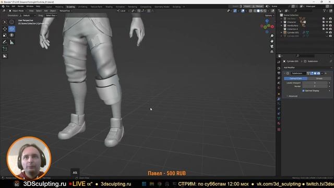Screen dimensions: 334x188
Task: Expand the Advanced subpanel
Action: click(292, 96)
